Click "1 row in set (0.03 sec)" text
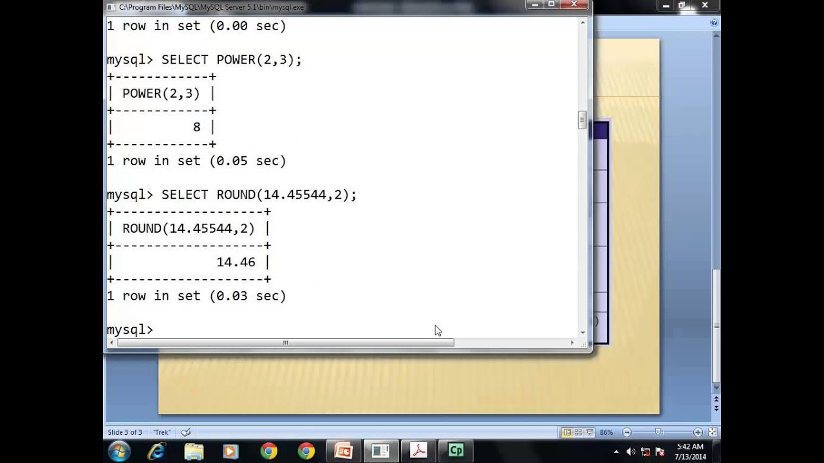Image resolution: width=824 pixels, height=463 pixels. tap(196, 296)
